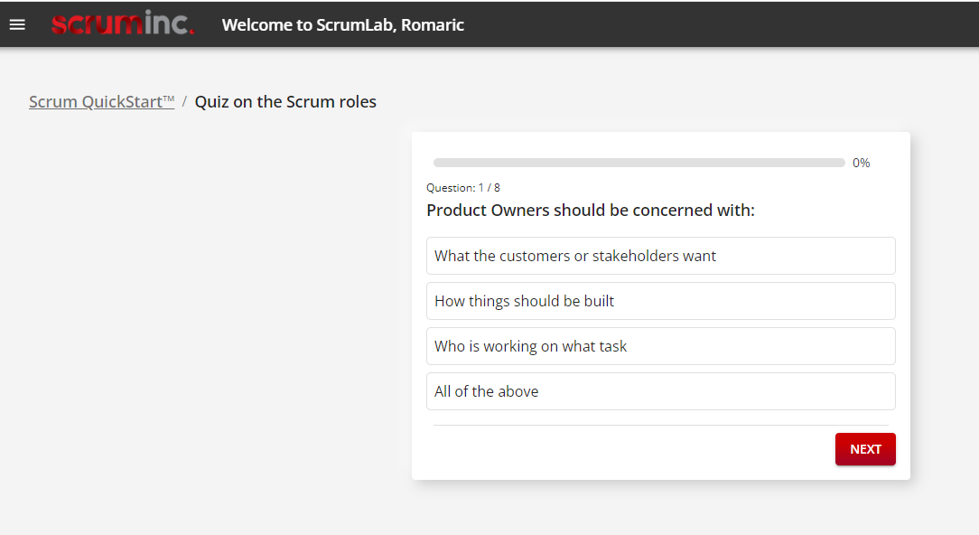Screen dimensions: 979x535
Task: Click the 'Question: 1 / 8' counter
Action: click(463, 187)
